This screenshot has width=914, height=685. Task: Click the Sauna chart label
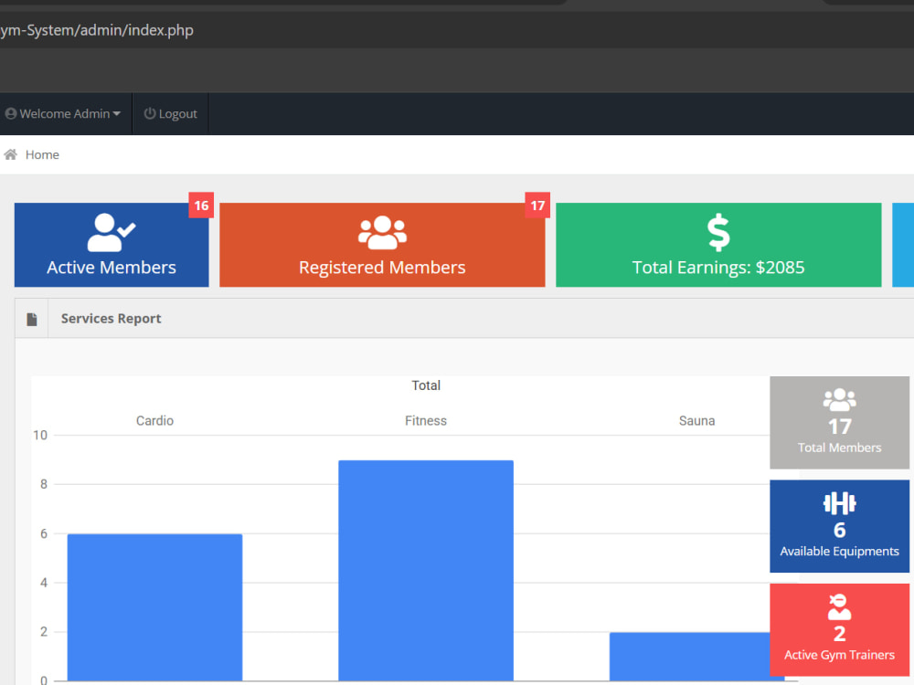coord(696,420)
